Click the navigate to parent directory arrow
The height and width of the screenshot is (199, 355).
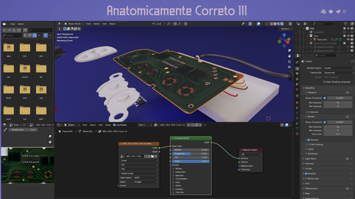click(x=14, y=30)
